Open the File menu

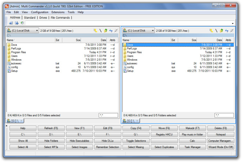(x=9, y=12)
